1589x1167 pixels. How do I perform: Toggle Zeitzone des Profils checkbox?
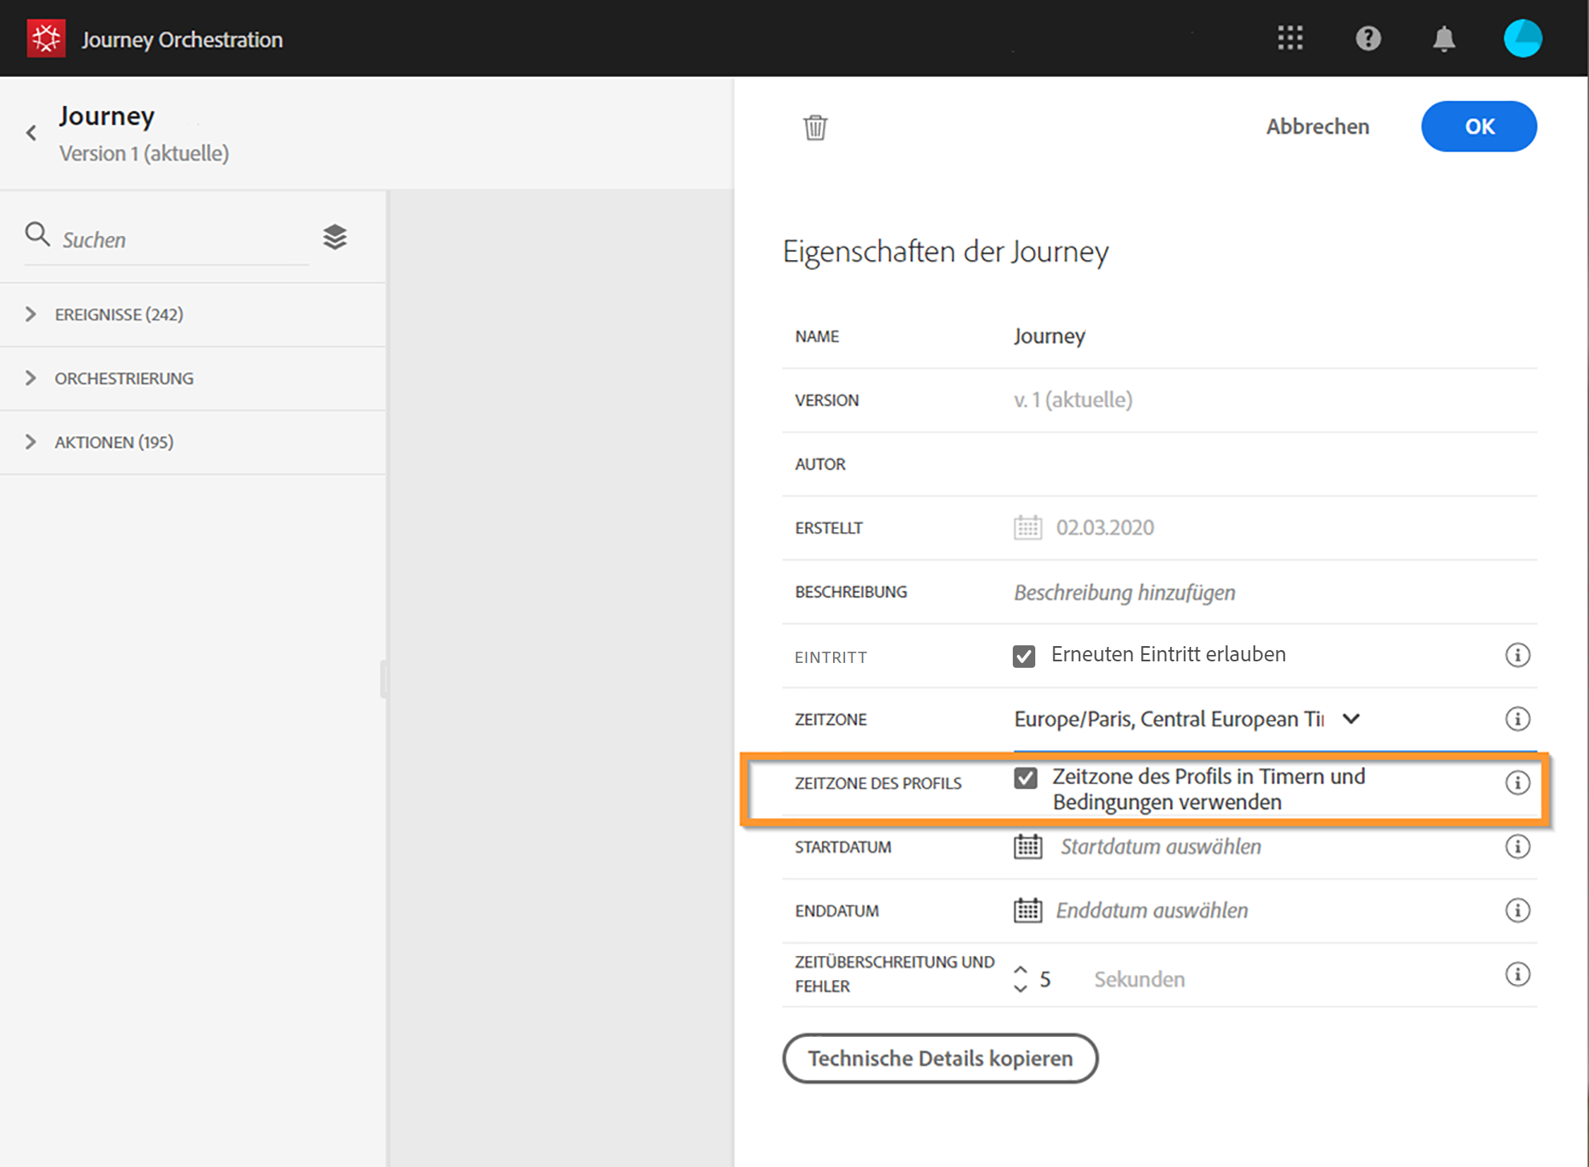tap(1025, 778)
